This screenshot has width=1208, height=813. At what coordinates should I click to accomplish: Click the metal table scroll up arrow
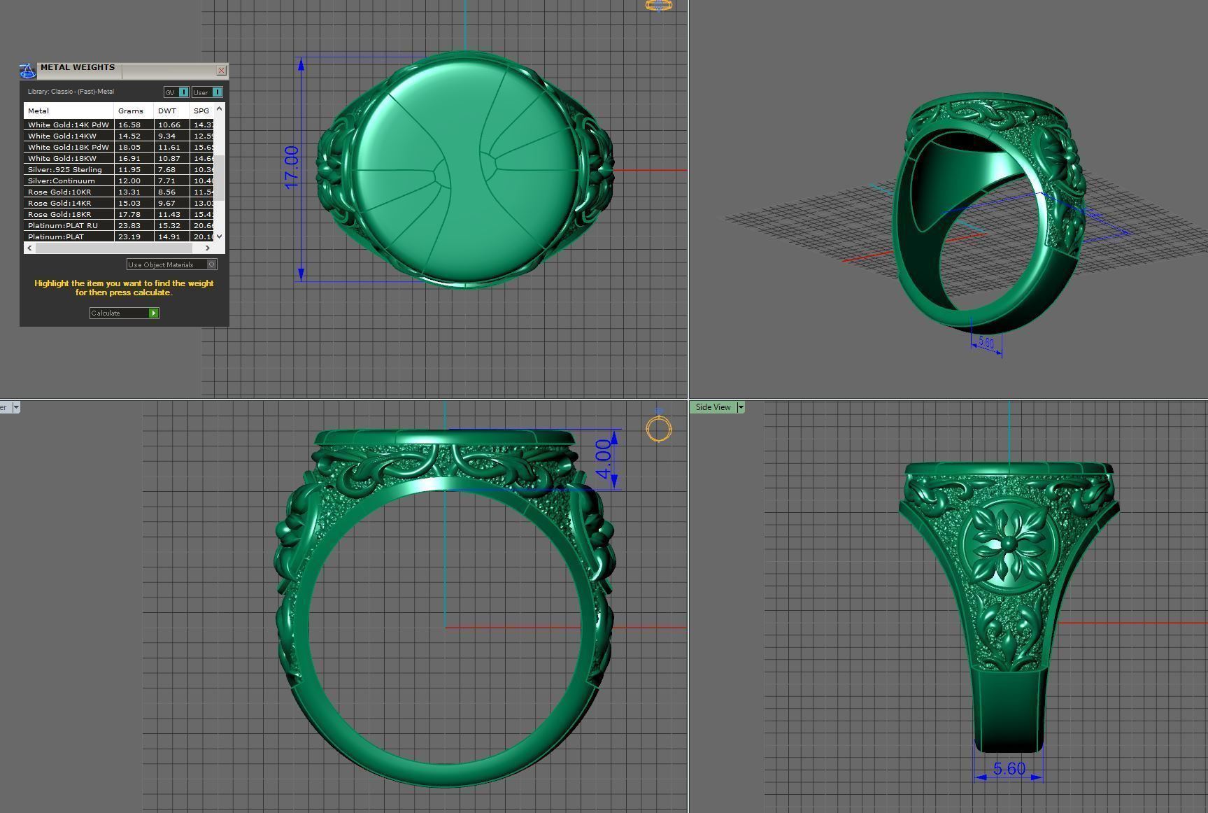pos(220,108)
